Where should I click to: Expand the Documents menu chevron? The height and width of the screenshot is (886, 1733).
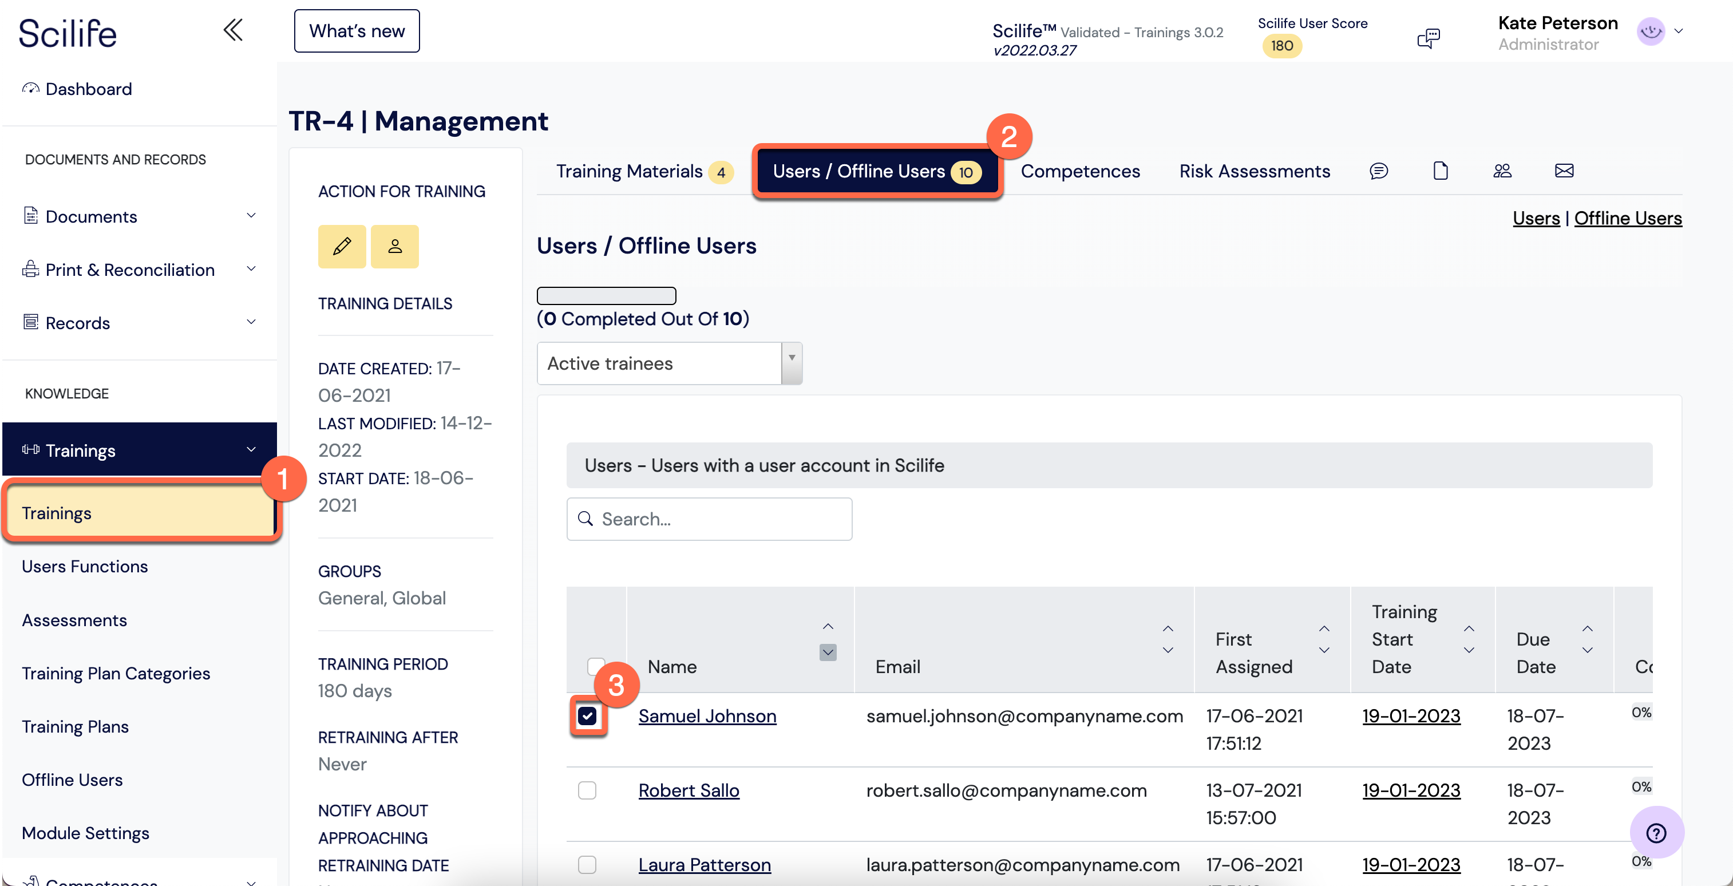click(251, 215)
